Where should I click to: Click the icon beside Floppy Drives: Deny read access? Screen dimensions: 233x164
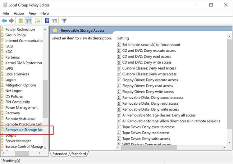coord(119,86)
